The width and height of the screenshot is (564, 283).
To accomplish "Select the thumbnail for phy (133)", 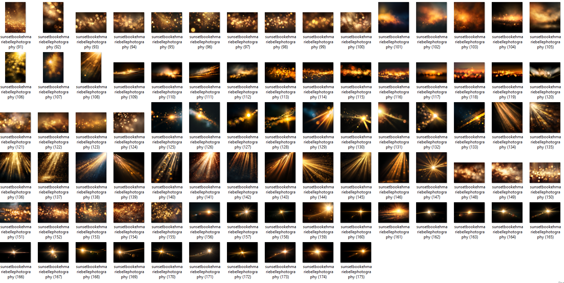I will [x=469, y=117].
